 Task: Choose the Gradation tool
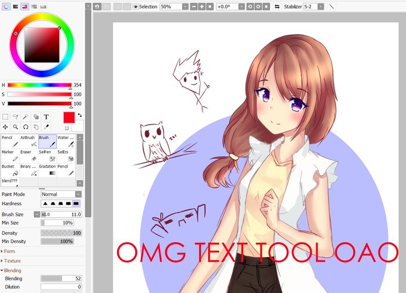coord(47,170)
